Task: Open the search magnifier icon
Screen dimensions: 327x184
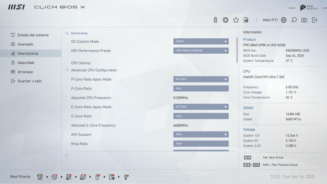Action: tap(294, 20)
